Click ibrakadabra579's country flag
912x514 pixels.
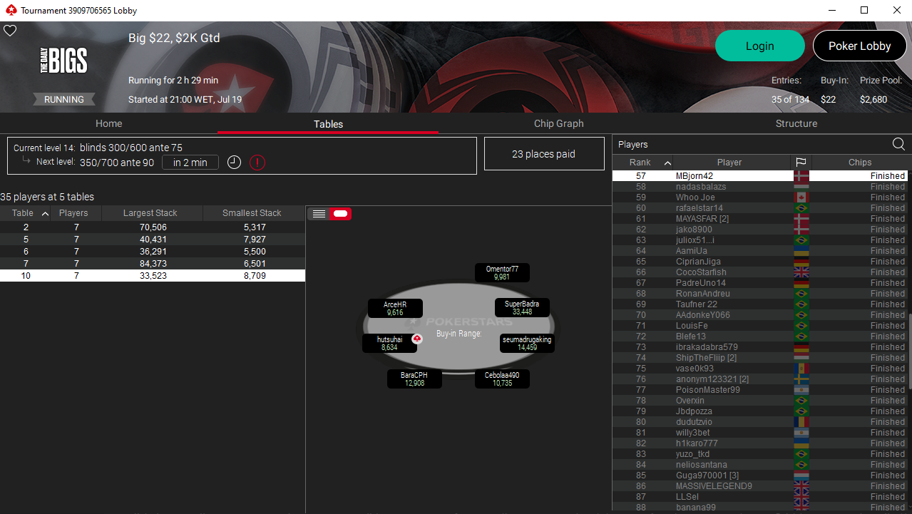(x=801, y=347)
